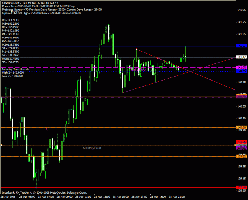The width and height of the screenshot is (248, 200).
Task: Click the Interbank FX Trader 4 copyright text
Action: pos(44,192)
